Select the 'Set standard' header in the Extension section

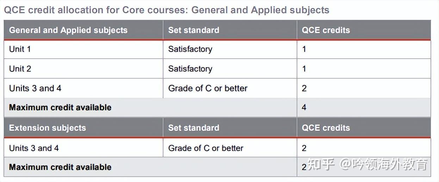coord(193,128)
